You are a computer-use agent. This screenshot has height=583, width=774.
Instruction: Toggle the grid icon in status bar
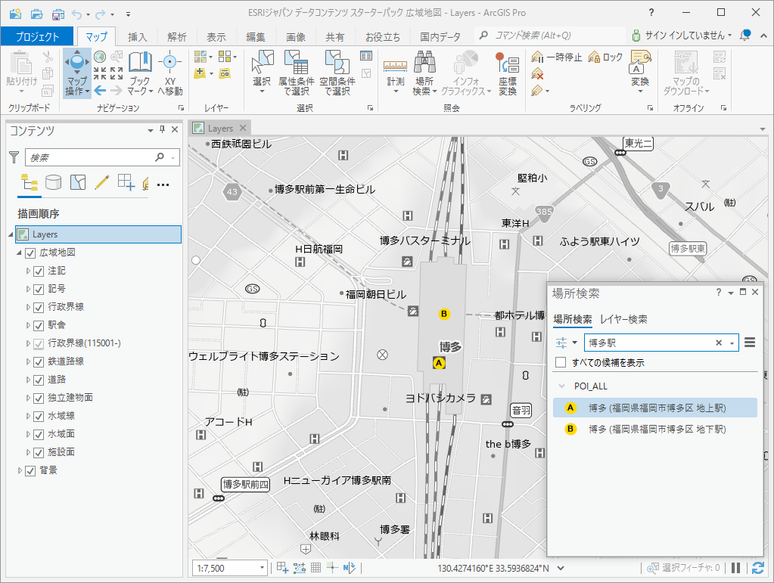tap(316, 568)
